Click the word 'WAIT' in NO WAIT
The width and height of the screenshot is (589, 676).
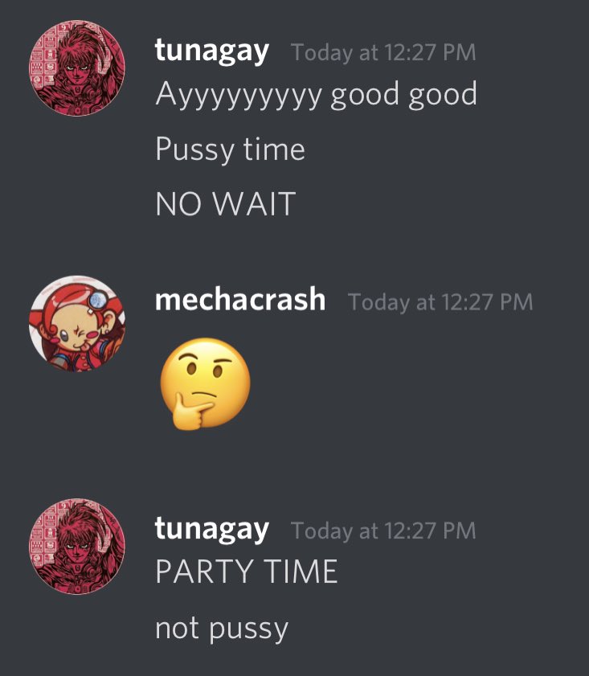click(255, 204)
